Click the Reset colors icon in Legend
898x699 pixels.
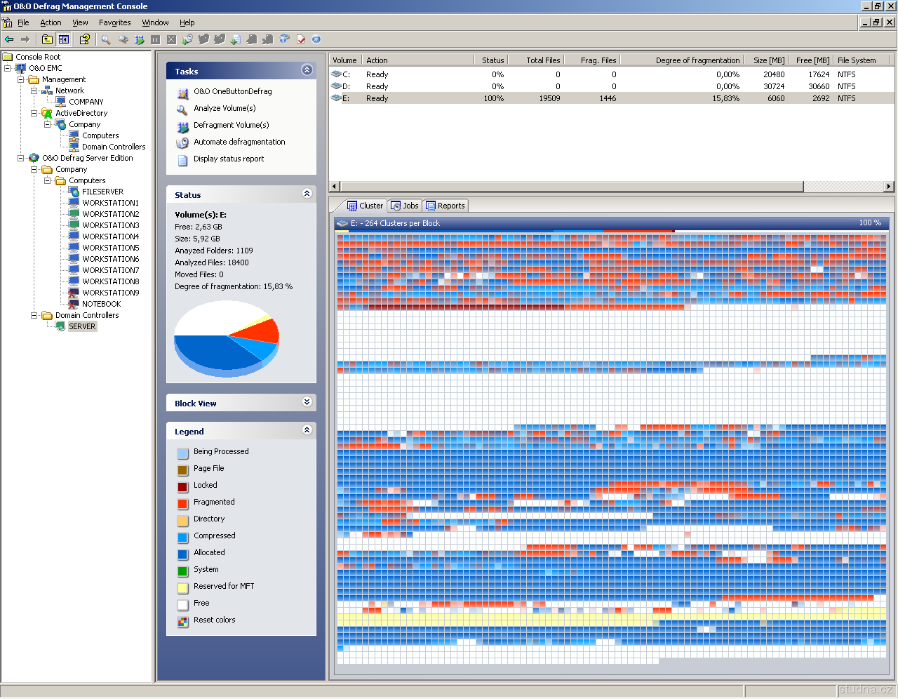point(182,621)
